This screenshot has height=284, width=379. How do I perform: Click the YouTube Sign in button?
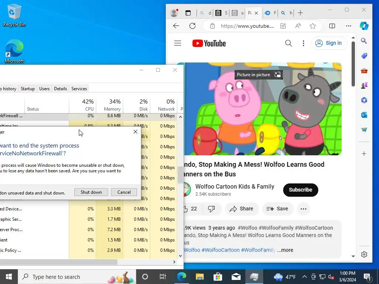click(329, 43)
